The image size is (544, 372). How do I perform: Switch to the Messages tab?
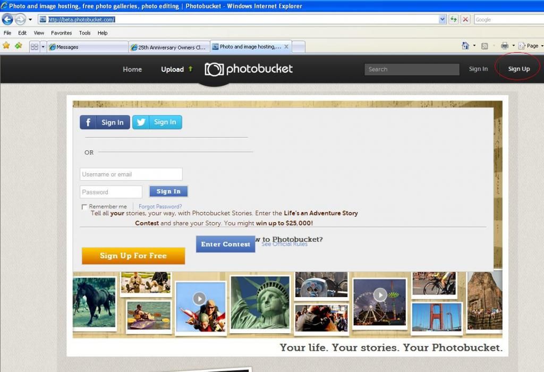88,47
